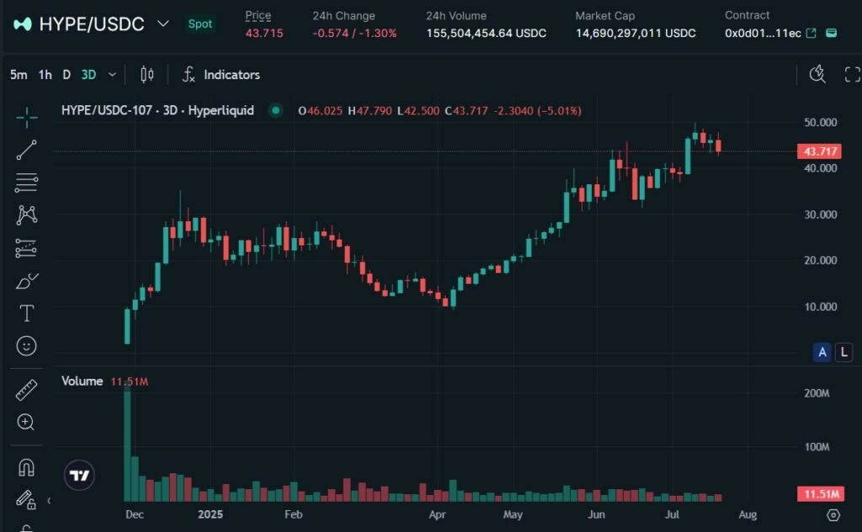Click the Hyperliquid logo beside HYPE/USDC
Viewport: 862px width, 532px height.
(x=23, y=24)
